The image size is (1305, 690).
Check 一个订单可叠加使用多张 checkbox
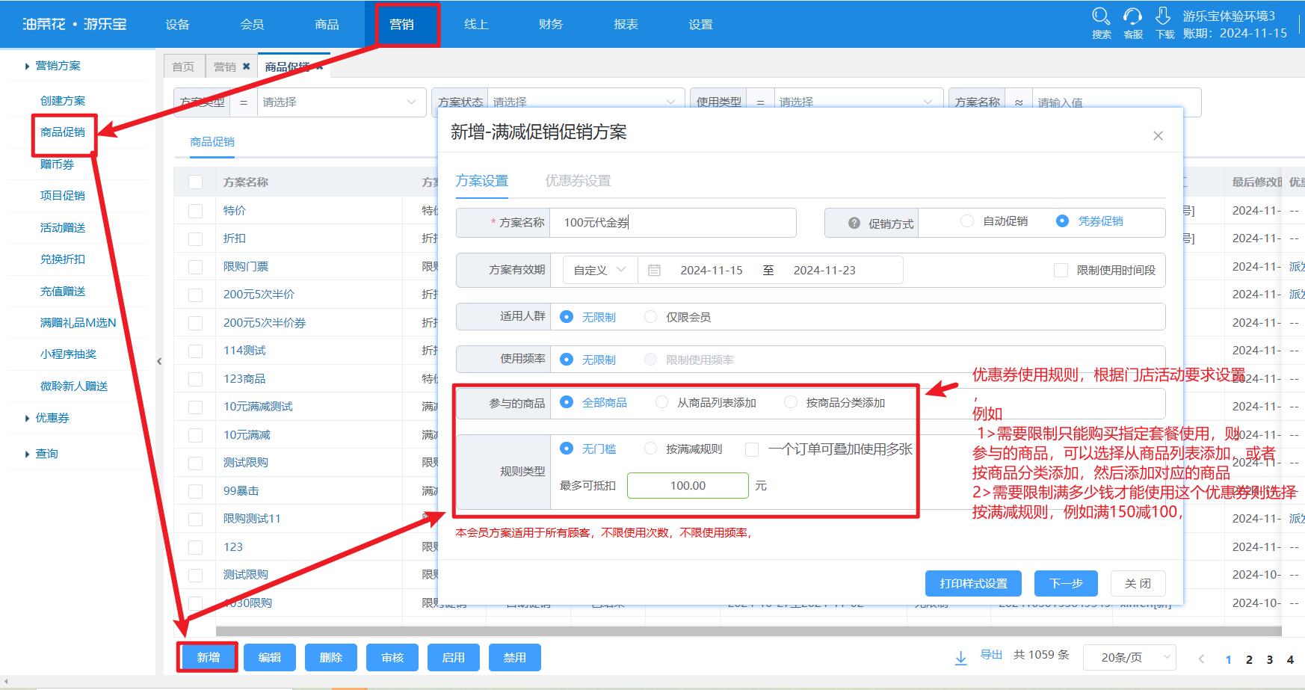[x=752, y=449]
